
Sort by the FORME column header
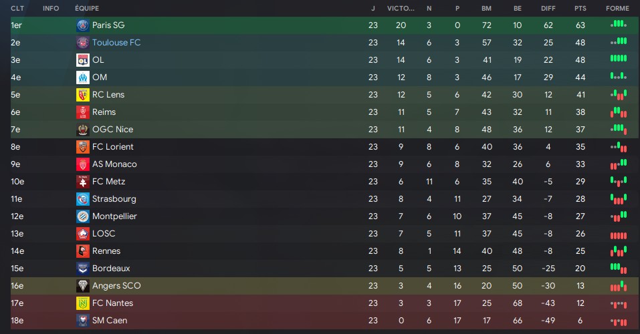pos(617,8)
